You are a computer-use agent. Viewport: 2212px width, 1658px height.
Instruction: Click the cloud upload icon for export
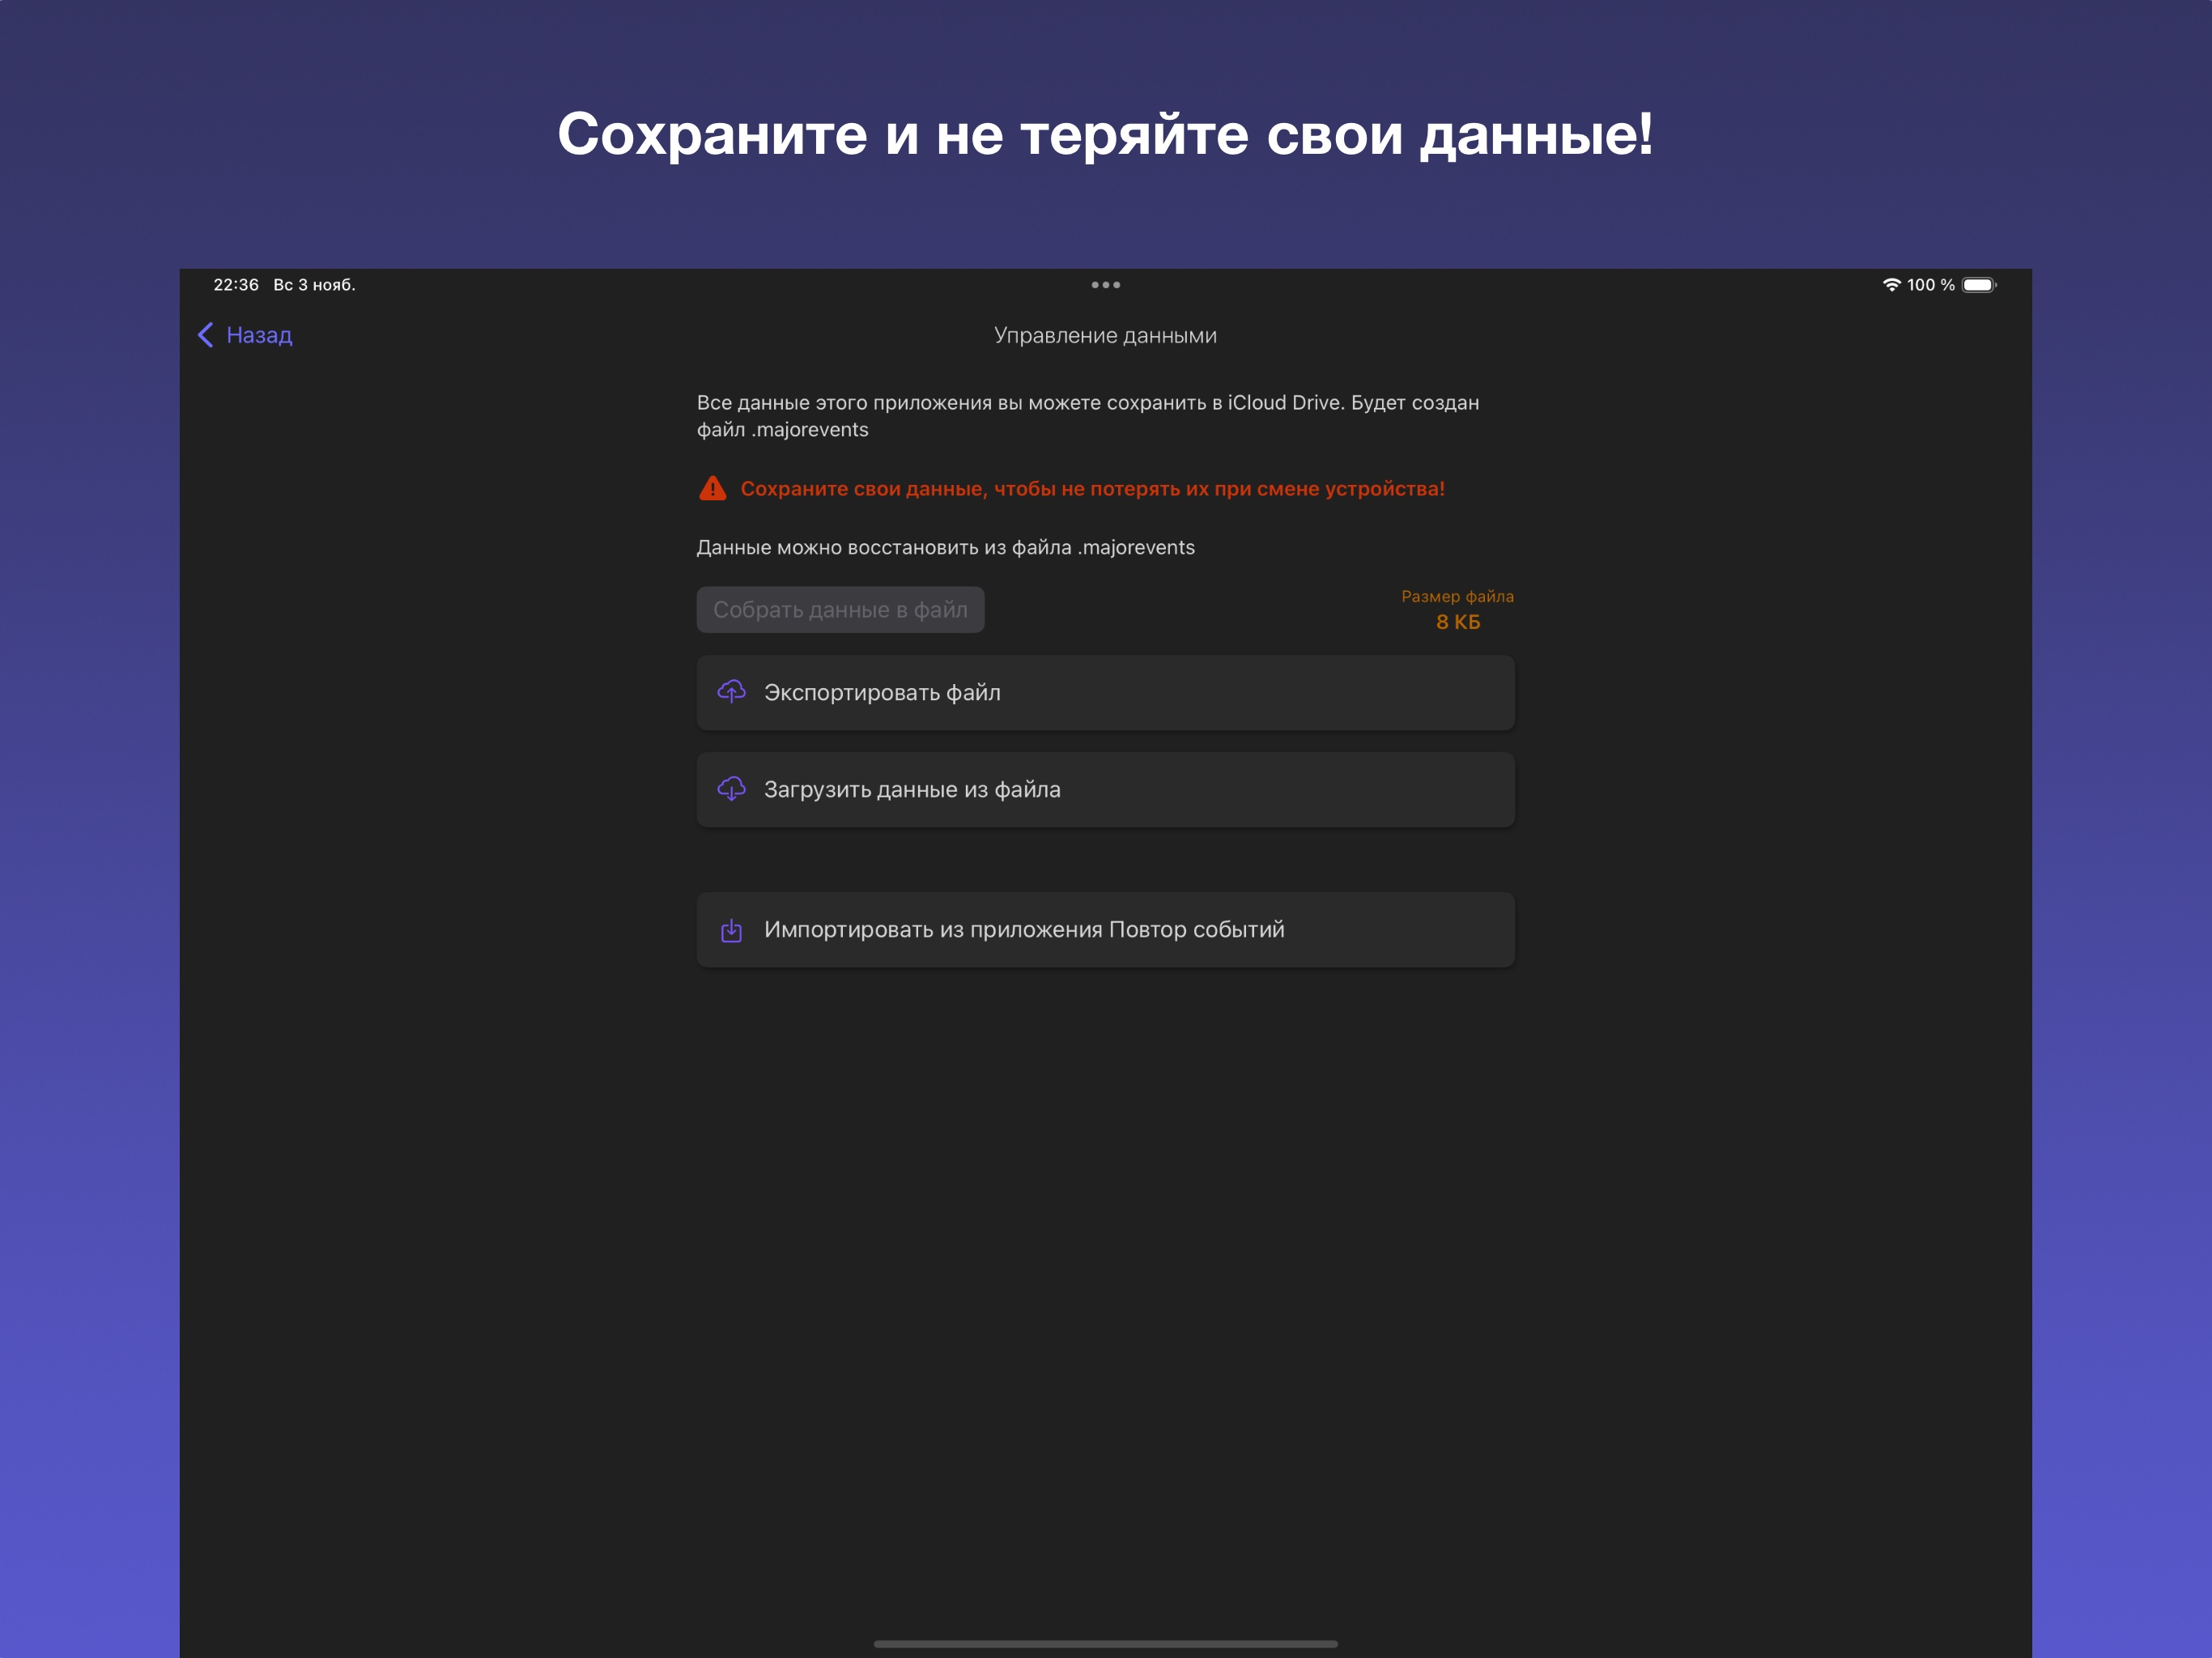(731, 692)
